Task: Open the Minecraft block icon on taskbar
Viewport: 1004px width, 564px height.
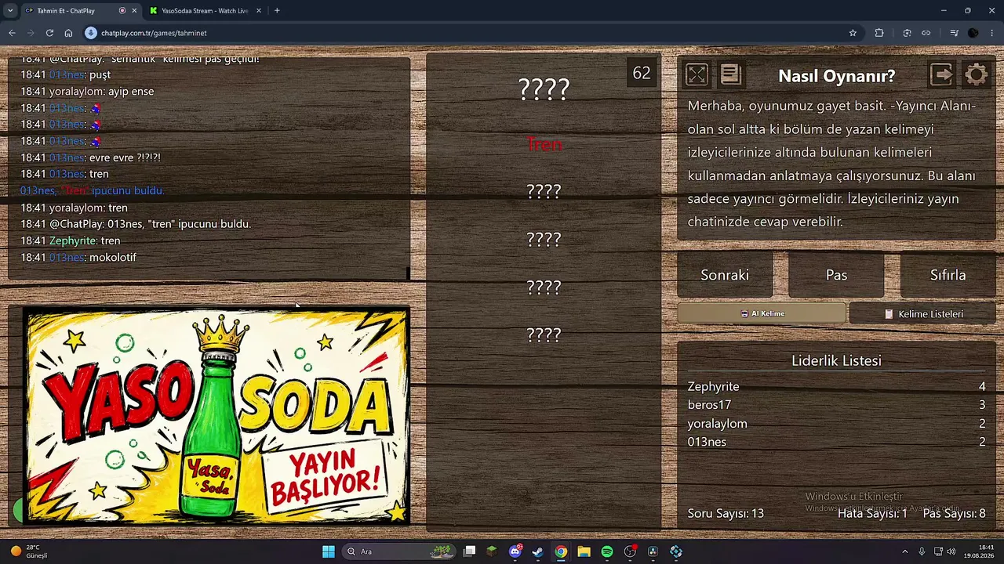Action: click(x=492, y=551)
